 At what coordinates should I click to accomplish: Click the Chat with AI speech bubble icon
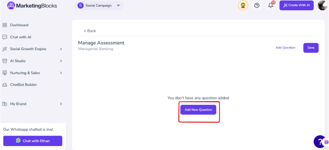pos(5,37)
